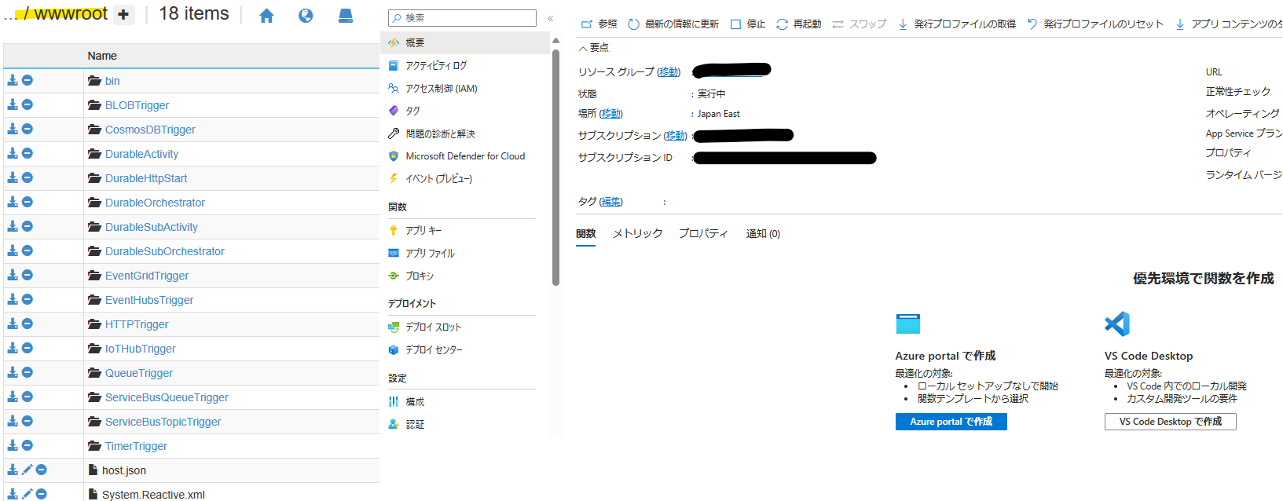1283x501 pixels.
Task: Open the ServiceBusQueueTrigger folder
Action: coord(167,397)
